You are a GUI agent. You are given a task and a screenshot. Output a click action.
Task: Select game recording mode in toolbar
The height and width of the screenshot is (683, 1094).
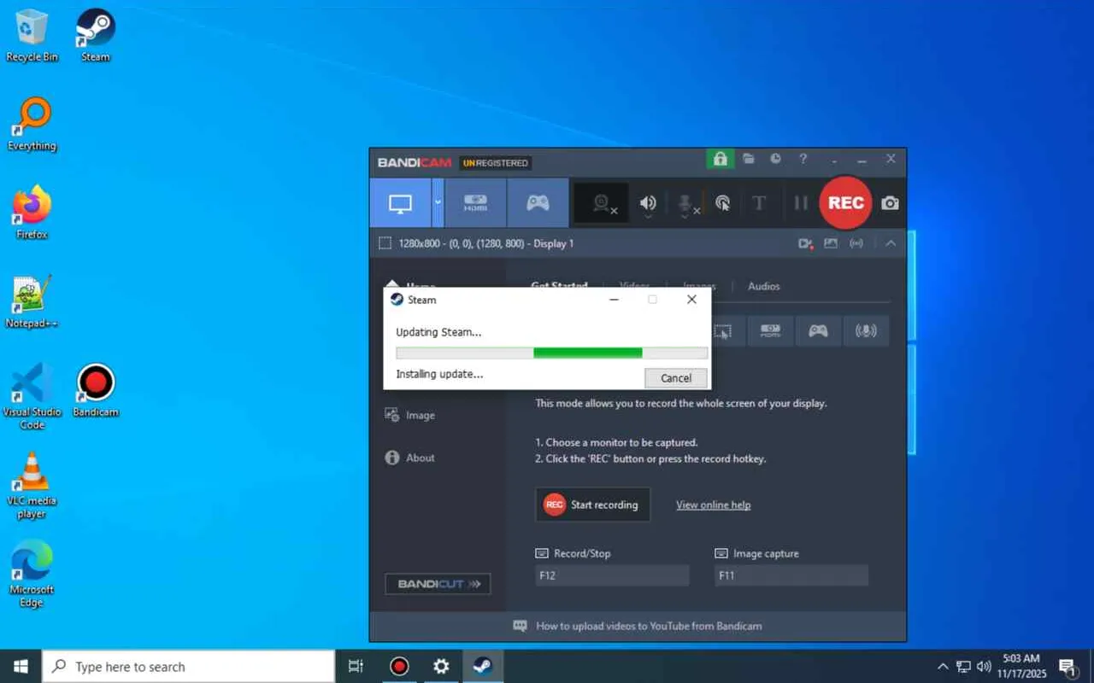point(538,203)
